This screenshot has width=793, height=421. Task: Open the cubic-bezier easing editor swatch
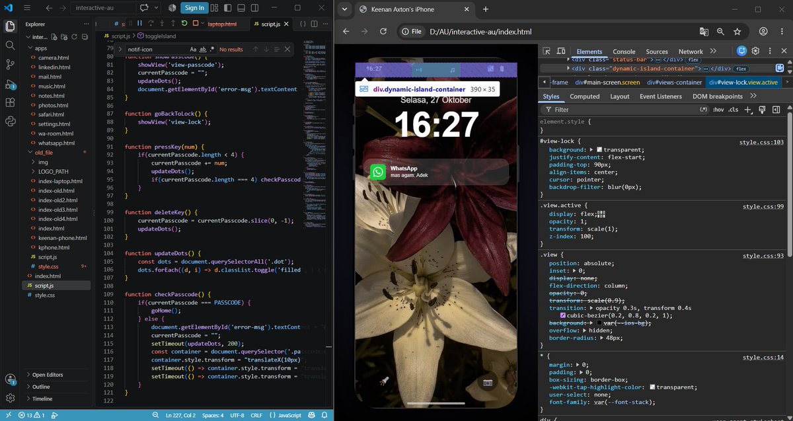(563, 315)
